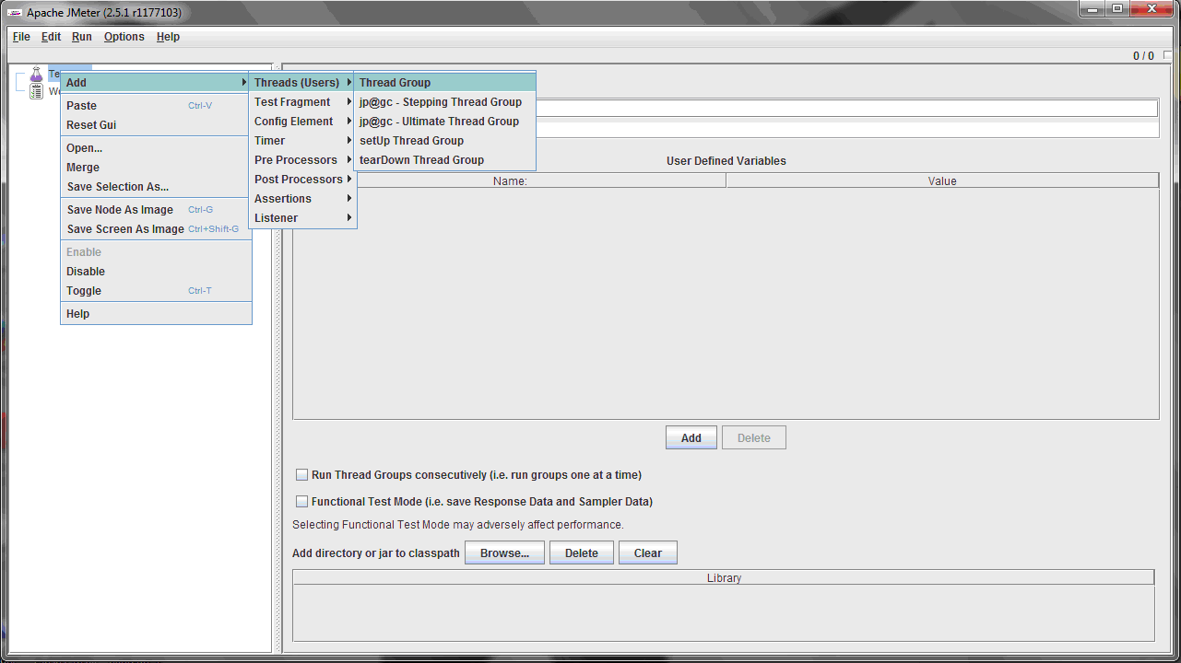Expand Pre Processors submenu

[302, 160]
